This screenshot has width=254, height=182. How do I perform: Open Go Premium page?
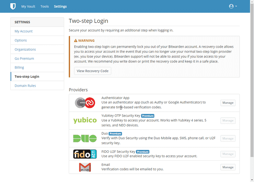[x=37, y=58]
